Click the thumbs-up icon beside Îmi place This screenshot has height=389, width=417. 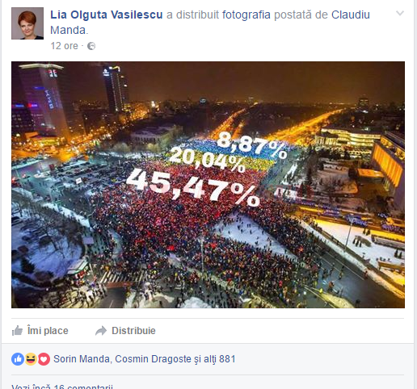(x=17, y=331)
